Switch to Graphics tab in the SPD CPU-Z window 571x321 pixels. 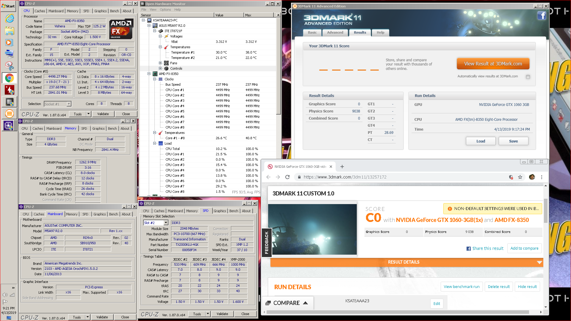click(220, 211)
